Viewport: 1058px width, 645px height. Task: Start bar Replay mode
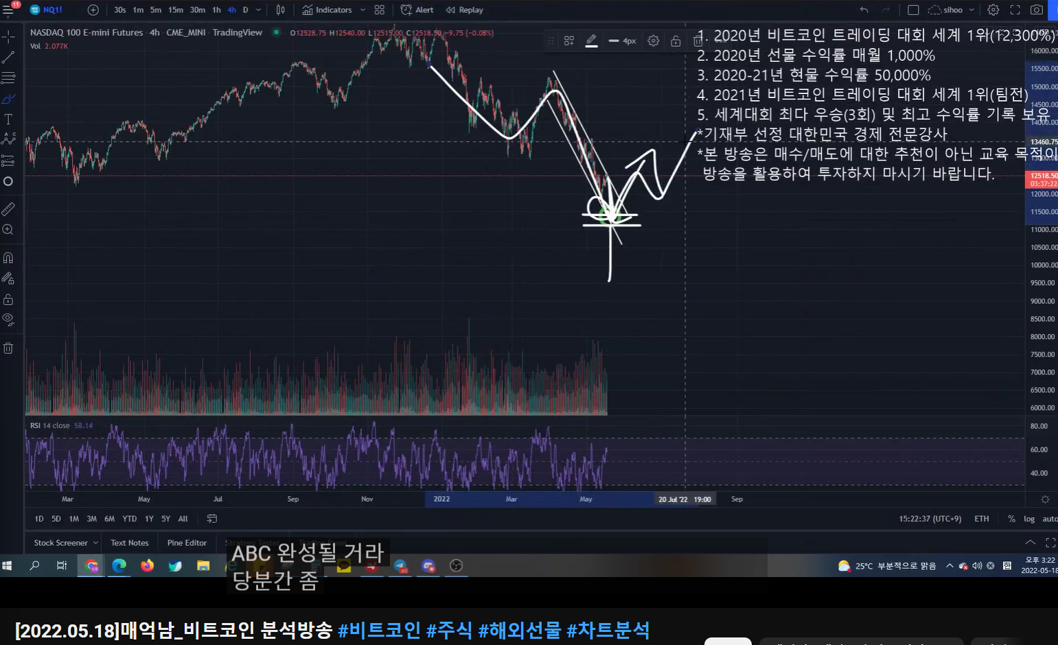tap(464, 10)
